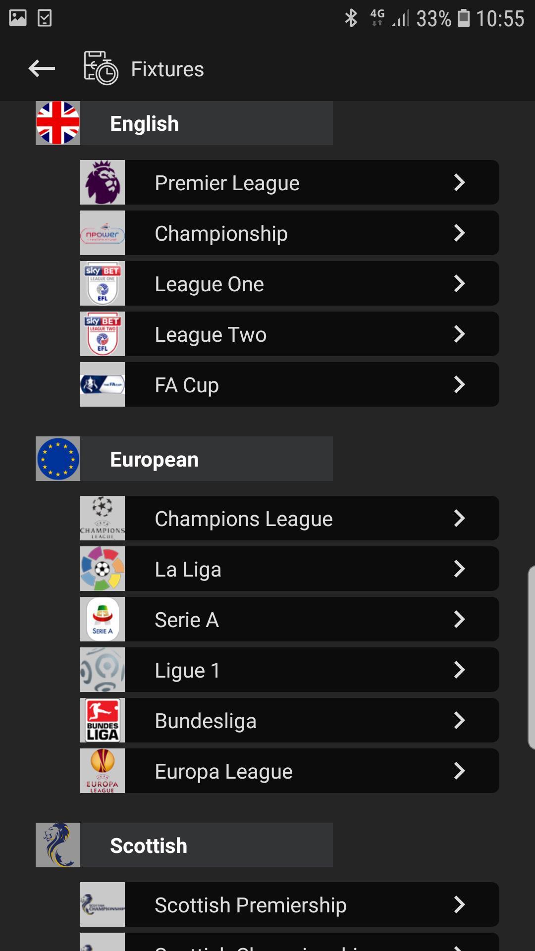Tap the back arrow icon
535x951 pixels.
pyautogui.click(x=42, y=68)
